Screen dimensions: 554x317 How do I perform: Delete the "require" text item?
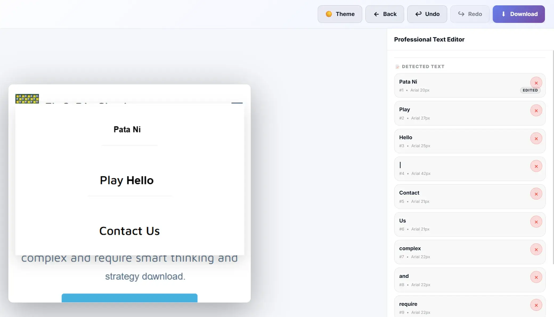[x=536, y=305]
